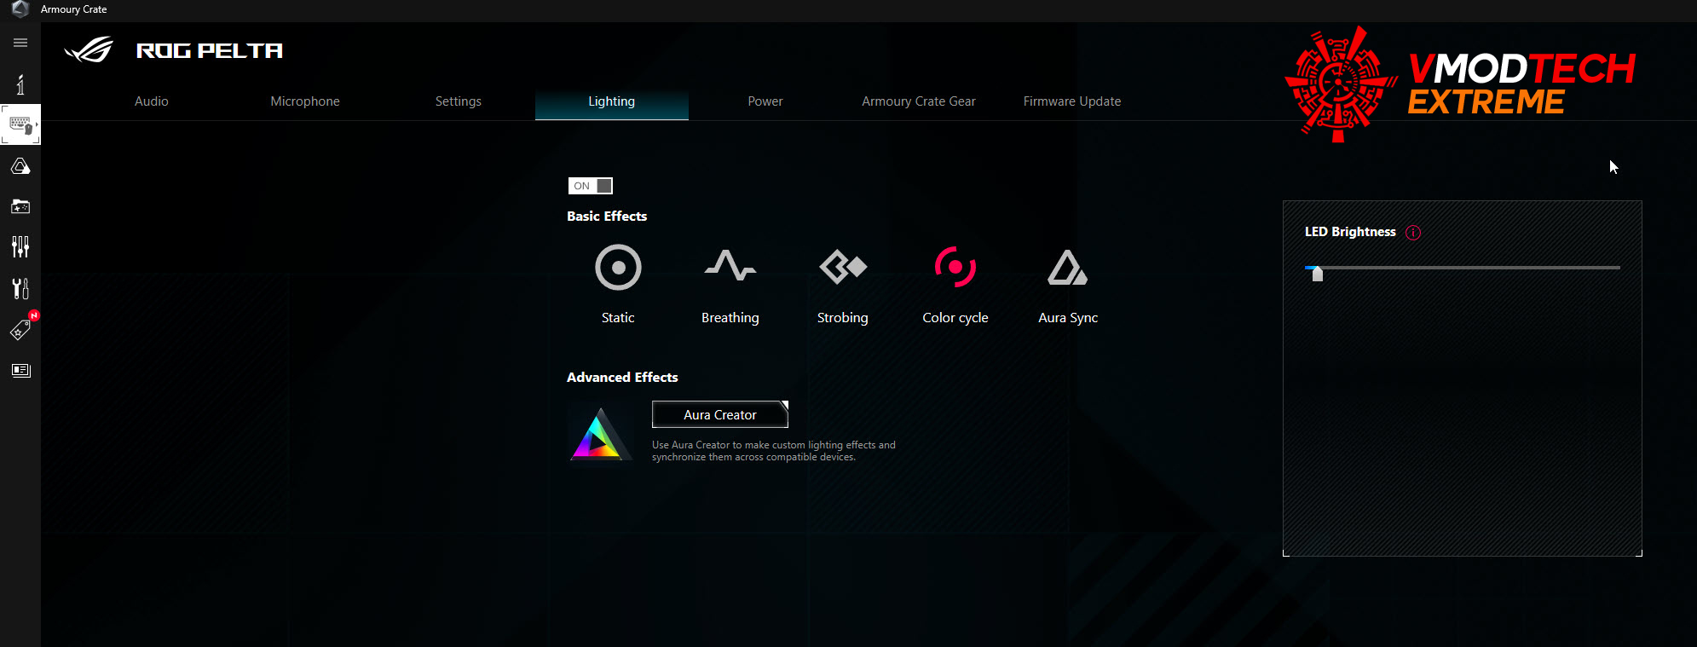Screen dimensions: 1697x647
Task: Select the Color cycle effect icon
Action: pyautogui.click(x=955, y=268)
